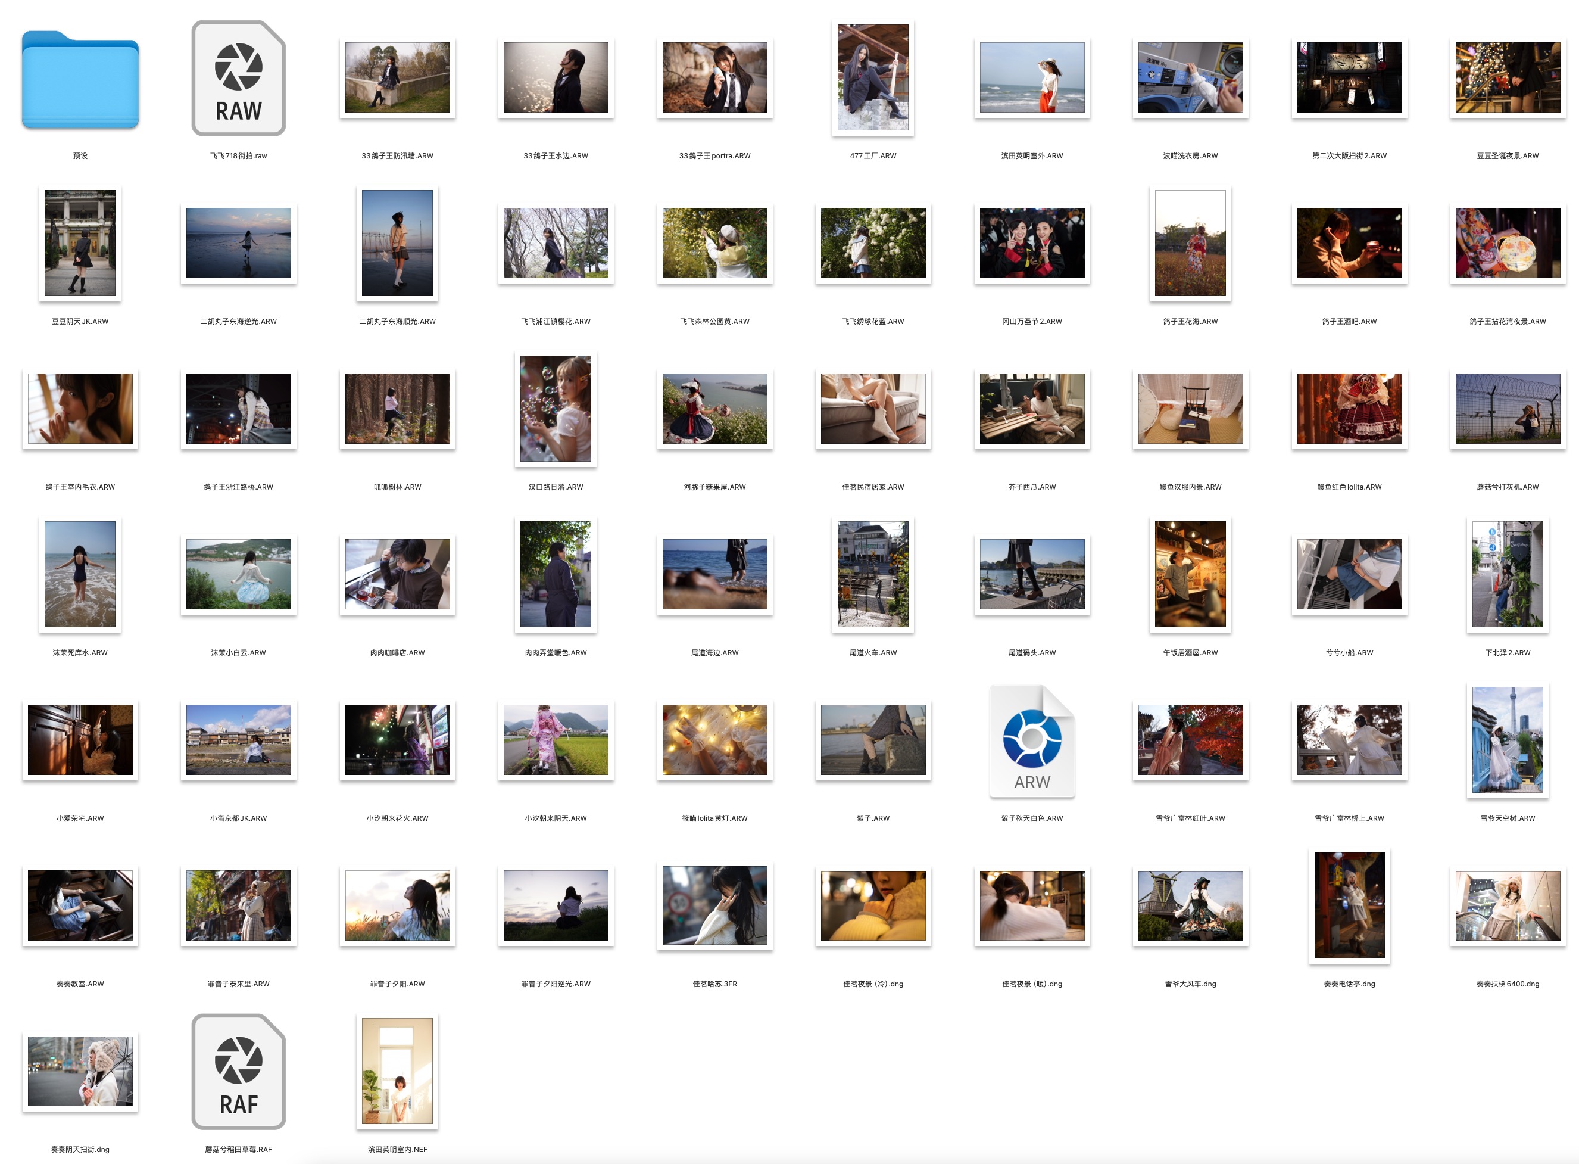The width and height of the screenshot is (1579, 1164).
Task: Select the 奏奏电话亭.dng portrait thumbnail
Action: [x=1349, y=905]
